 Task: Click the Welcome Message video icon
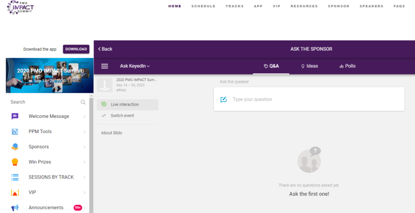[15, 117]
